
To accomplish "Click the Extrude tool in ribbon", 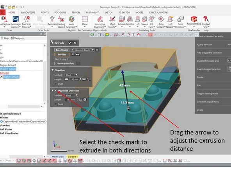I will pyautogui.click(x=122, y=21).
